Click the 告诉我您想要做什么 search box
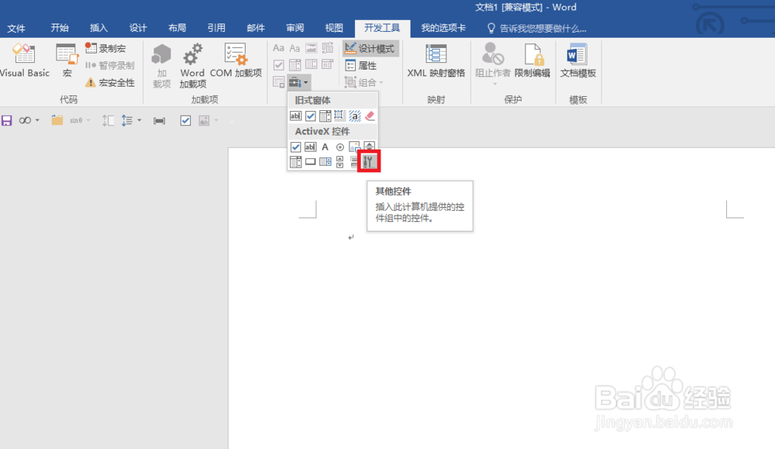Screen dimensions: 775x449 tap(538, 28)
